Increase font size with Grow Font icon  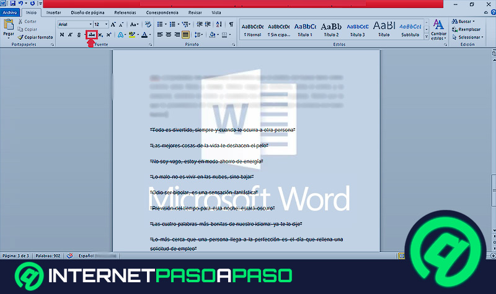pyautogui.click(x=113, y=24)
